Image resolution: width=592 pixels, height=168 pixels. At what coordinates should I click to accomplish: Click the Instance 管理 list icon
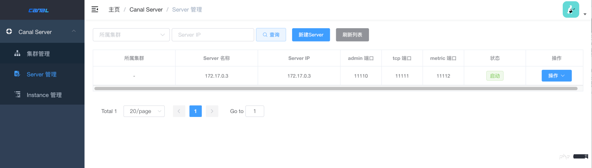click(x=17, y=94)
